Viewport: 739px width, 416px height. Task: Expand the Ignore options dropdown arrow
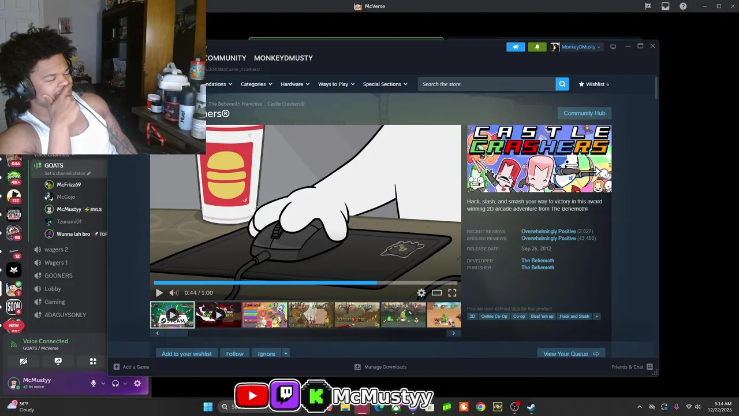(x=285, y=354)
